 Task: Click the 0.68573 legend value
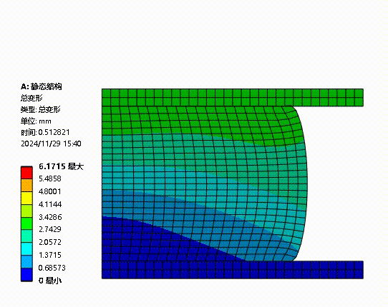(52, 268)
